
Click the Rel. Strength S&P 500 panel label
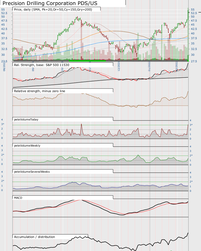point(42,65)
